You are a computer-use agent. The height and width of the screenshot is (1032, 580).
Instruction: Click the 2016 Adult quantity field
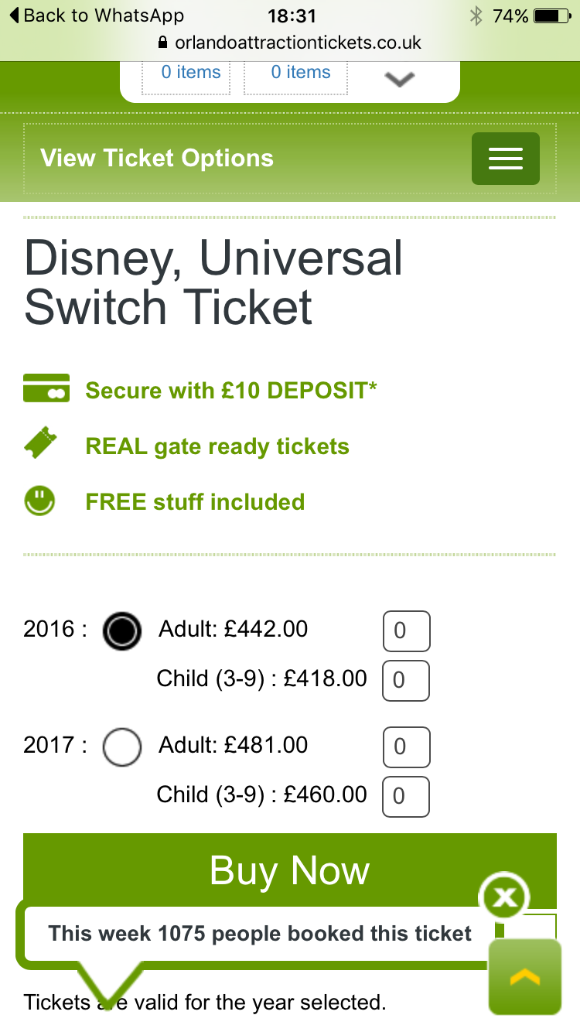pyautogui.click(x=406, y=631)
